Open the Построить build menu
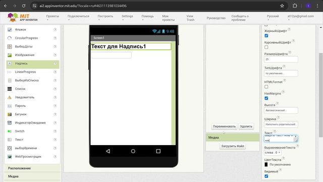This screenshot has height=182, width=323. click(105, 18)
